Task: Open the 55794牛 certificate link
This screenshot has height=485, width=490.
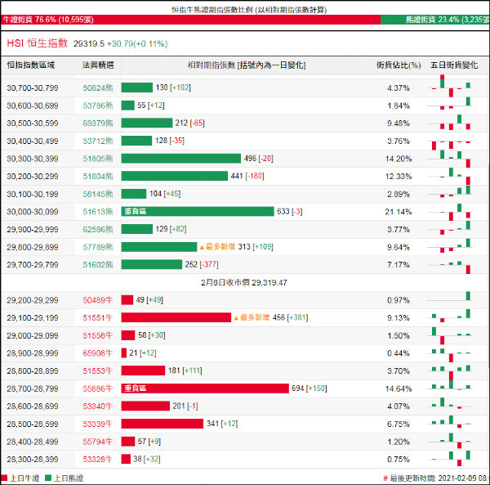Action: point(97,442)
